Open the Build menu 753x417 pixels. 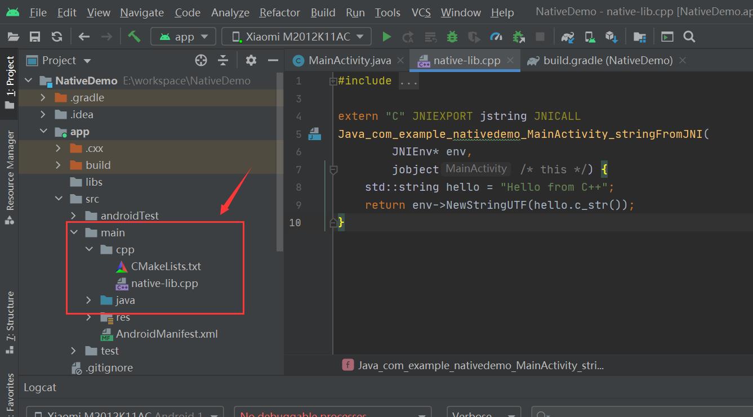[x=323, y=12]
